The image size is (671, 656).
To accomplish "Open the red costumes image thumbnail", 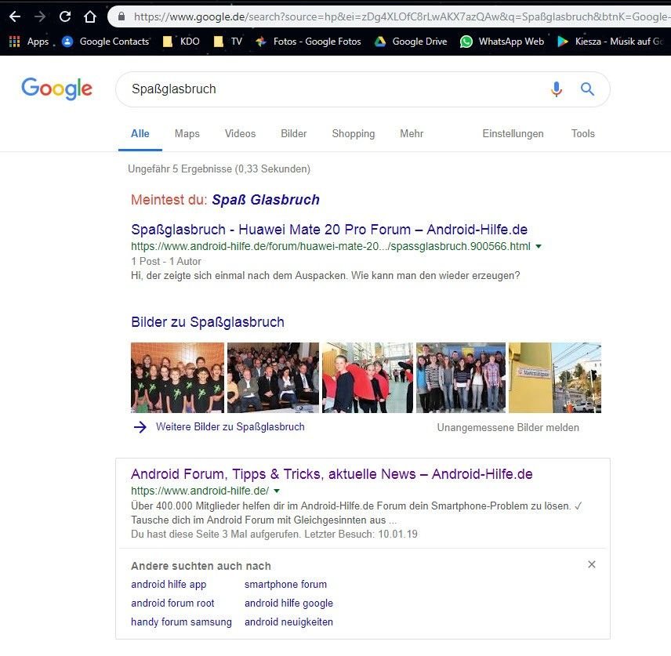I will [x=368, y=378].
